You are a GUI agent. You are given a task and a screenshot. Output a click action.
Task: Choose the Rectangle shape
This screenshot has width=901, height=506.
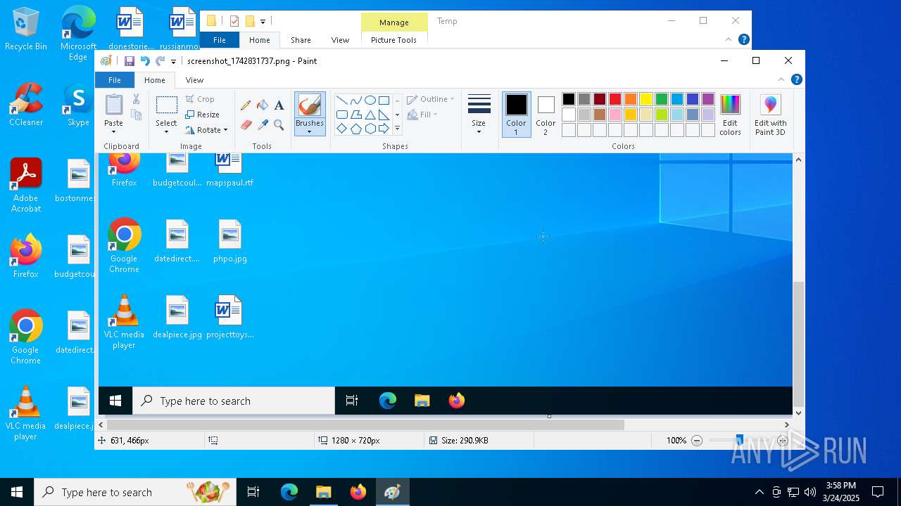click(x=384, y=100)
